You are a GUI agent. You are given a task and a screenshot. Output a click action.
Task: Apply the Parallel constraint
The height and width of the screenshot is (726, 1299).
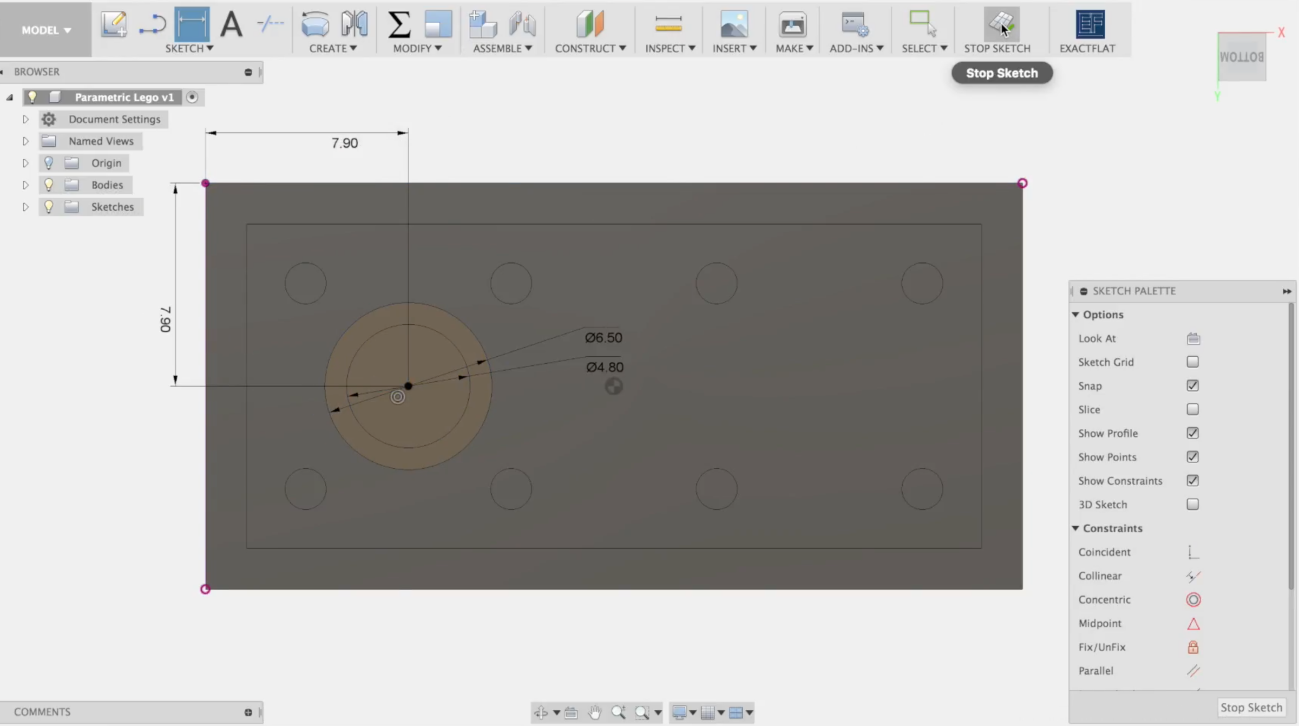coord(1194,671)
